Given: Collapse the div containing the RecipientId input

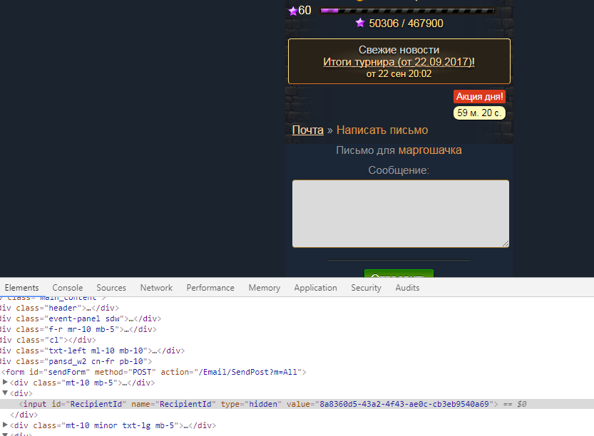Looking at the screenshot, I should (6, 393).
